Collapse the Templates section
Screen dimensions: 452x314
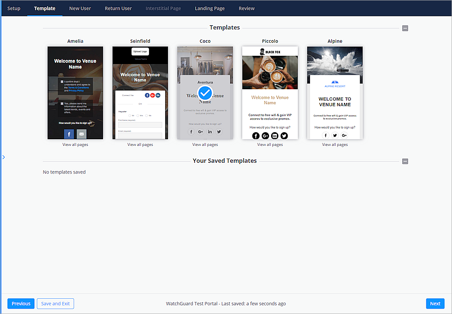[405, 28]
